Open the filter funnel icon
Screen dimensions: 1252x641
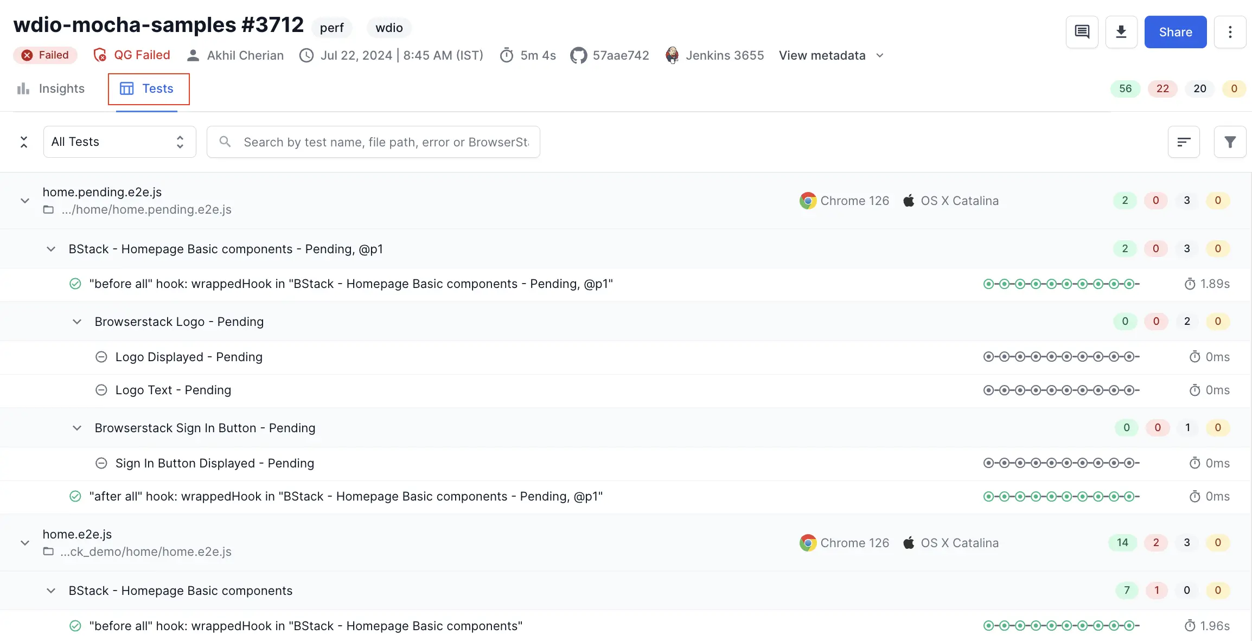[x=1230, y=142]
